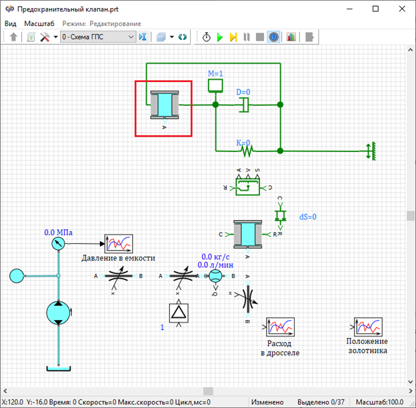Open the Масштаб menu
416x408 pixels.
[39, 23]
